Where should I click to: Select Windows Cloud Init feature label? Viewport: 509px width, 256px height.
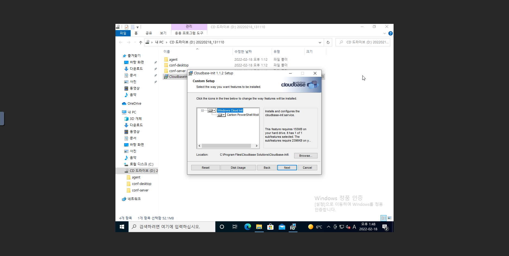click(x=230, y=110)
